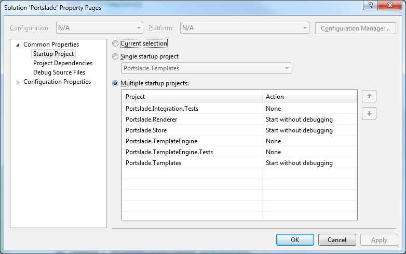Click the Cancel button
Image resolution: width=406 pixels, height=254 pixels.
click(x=337, y=240)
